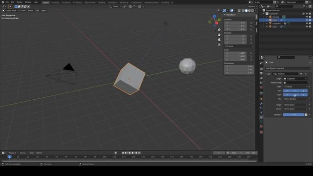The width and height of the screenshot is (313, 176).
Task: Toggle camera view icon in the viewport
Action: point(219,40)
